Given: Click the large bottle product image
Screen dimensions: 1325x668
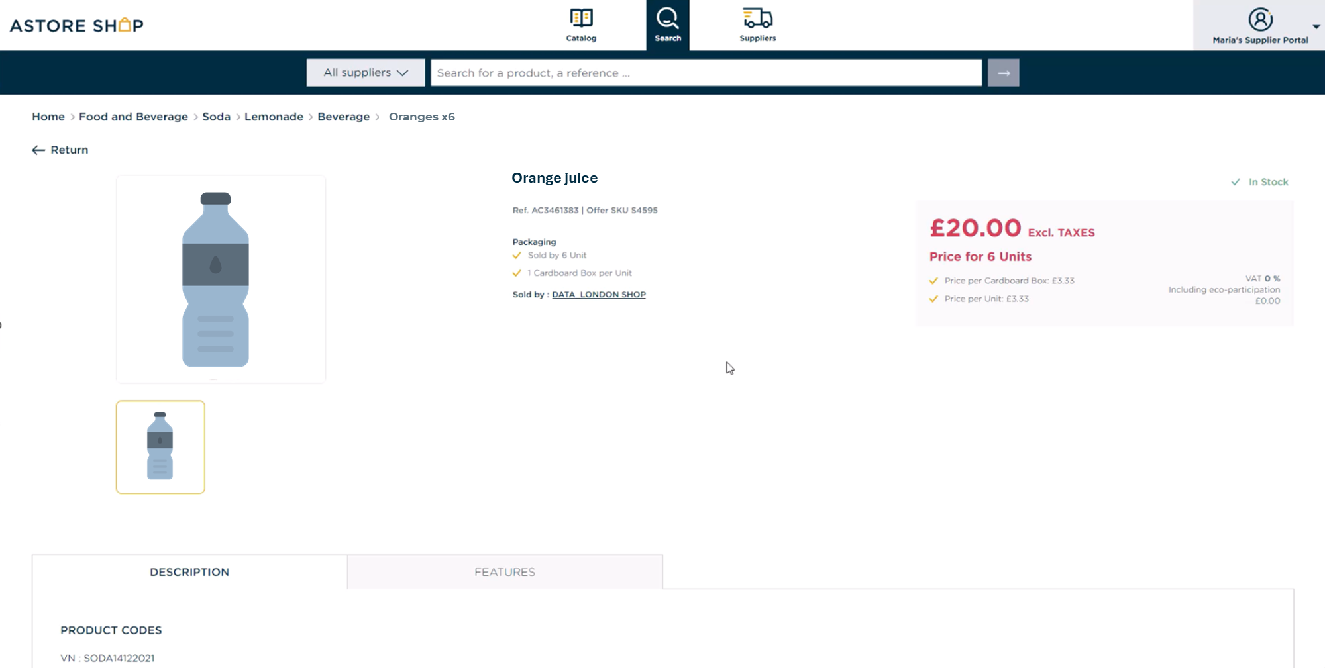Looking at the screenshot, I should (221, 279).
